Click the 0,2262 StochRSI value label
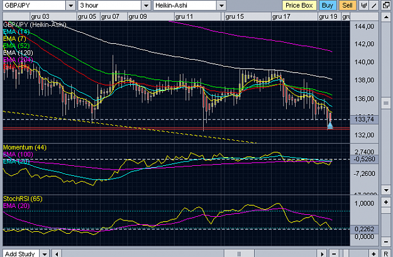The height and width of the screenshot is (257, 393). click(364, 229)
